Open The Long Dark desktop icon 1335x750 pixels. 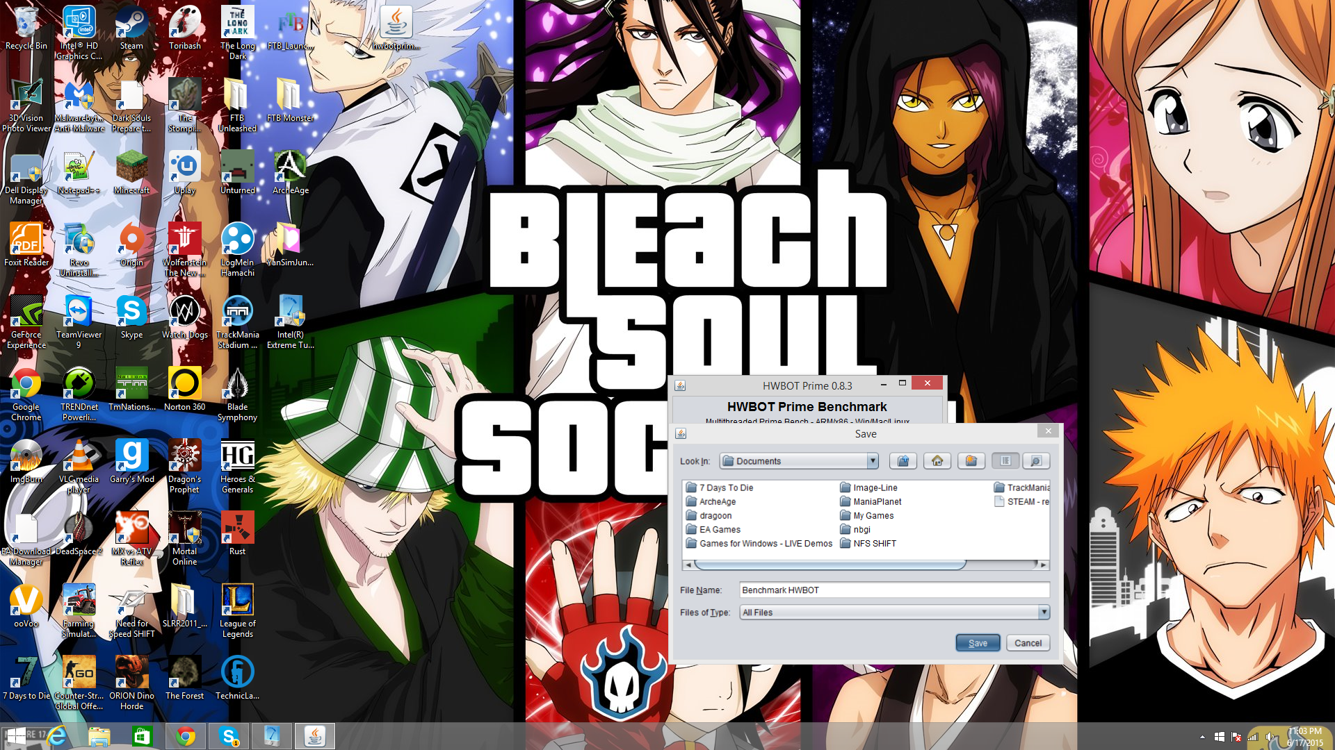click(238, 33)
